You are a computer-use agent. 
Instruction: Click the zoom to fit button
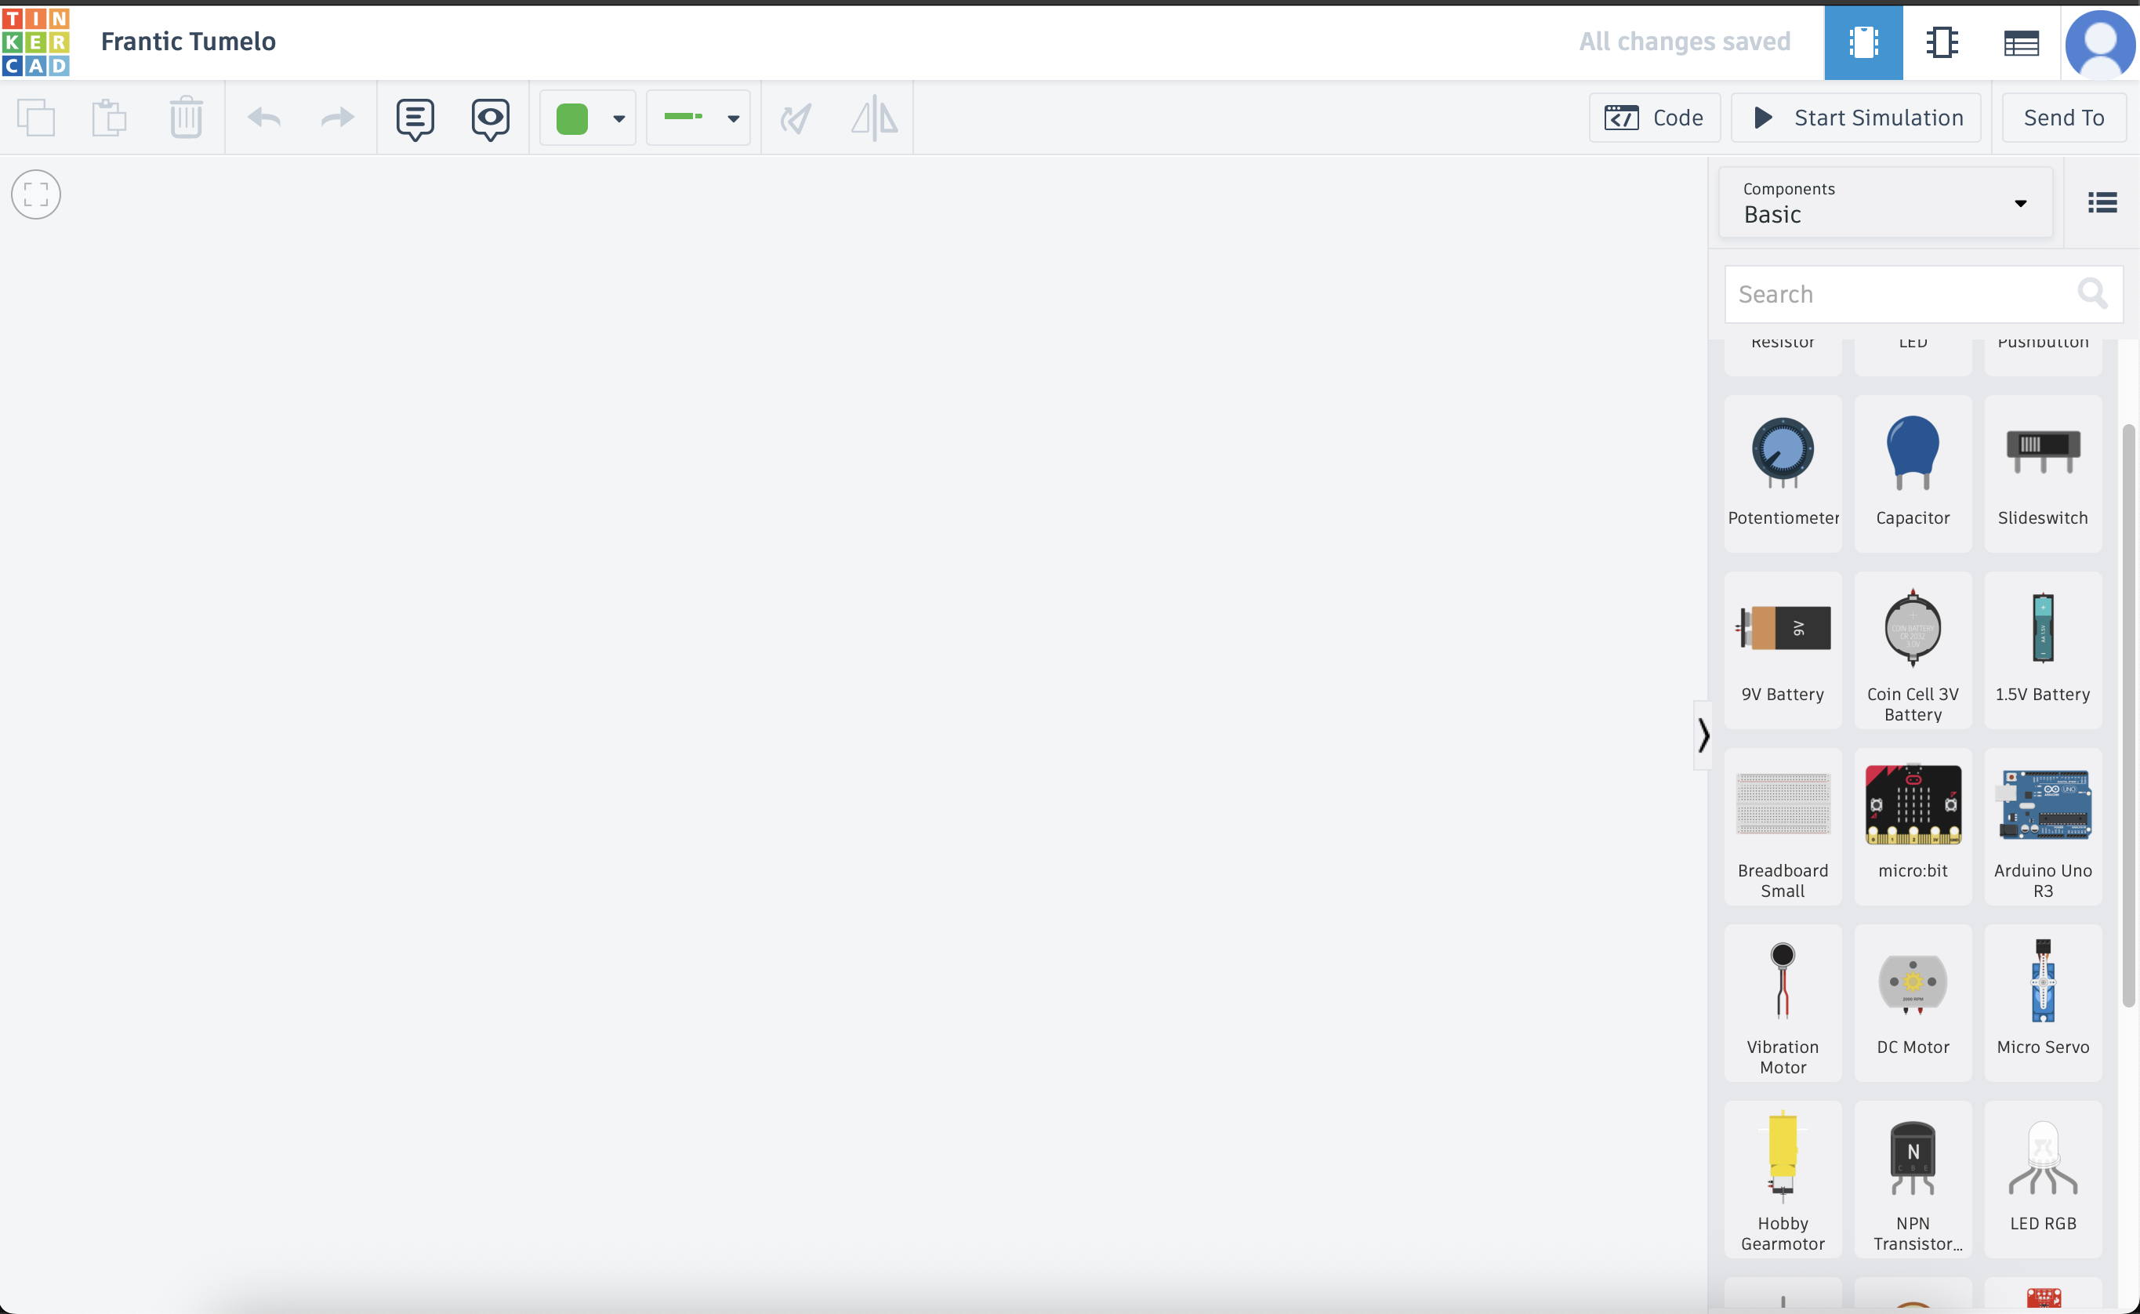[35, 194]
